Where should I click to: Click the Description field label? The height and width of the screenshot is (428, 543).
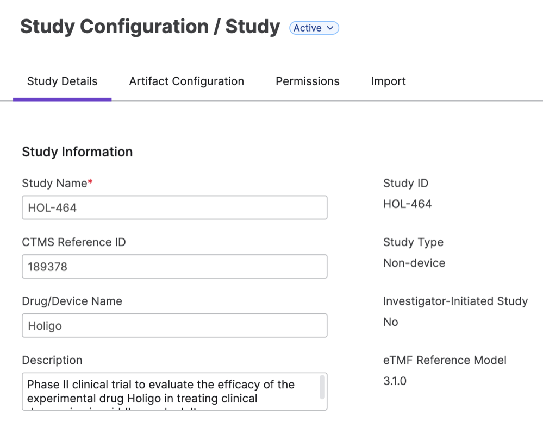(52, 360)
